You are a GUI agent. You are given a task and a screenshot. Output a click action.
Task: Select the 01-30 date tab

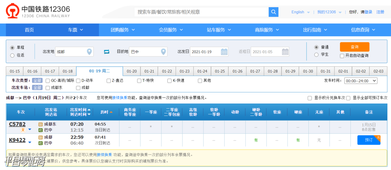(308, 71)
